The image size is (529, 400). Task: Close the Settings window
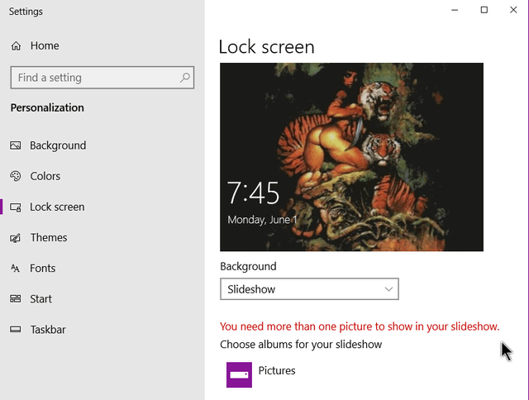tap(513, 10)
